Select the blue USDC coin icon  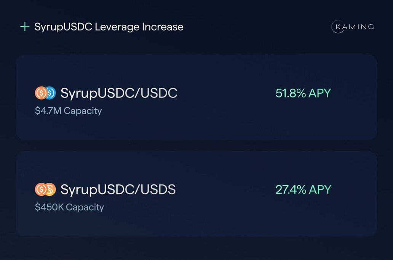[x=51, y=93]
